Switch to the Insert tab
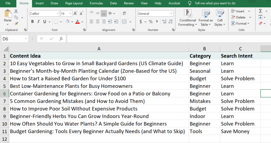Screen dimensions: 271x143 pos(39,3)
